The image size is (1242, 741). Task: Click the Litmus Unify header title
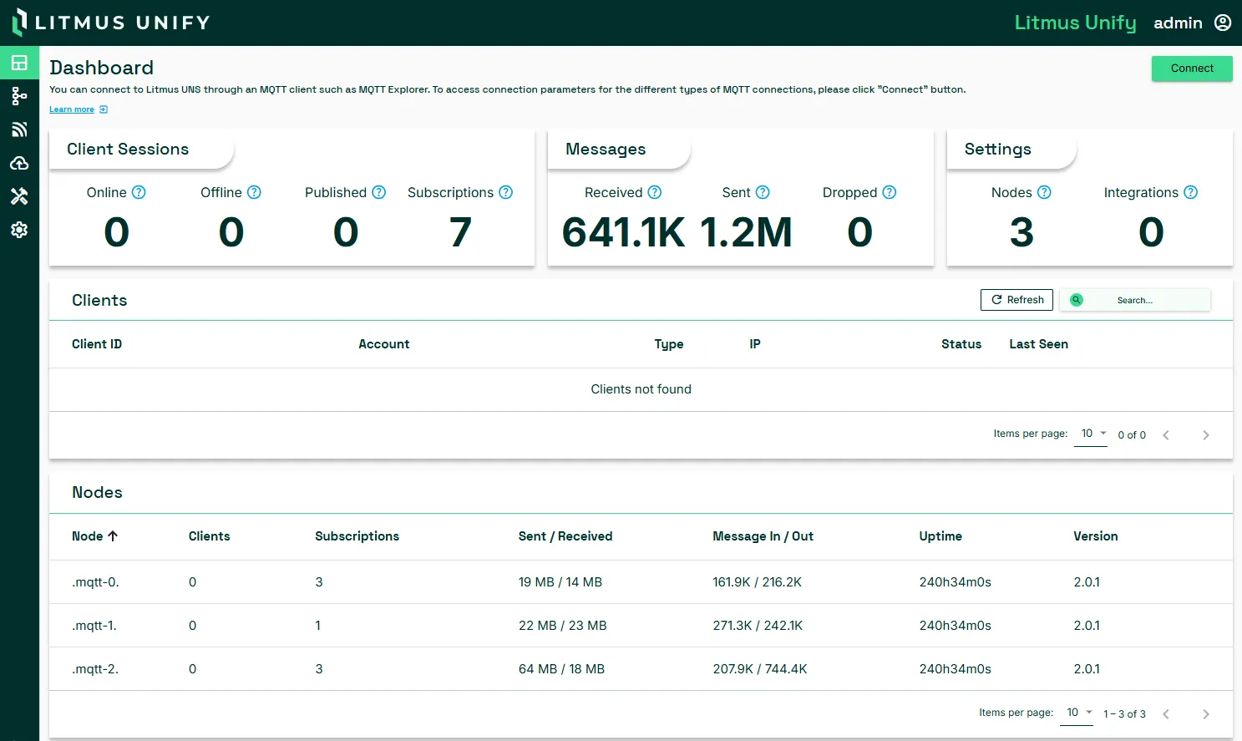coord(1075,23)
